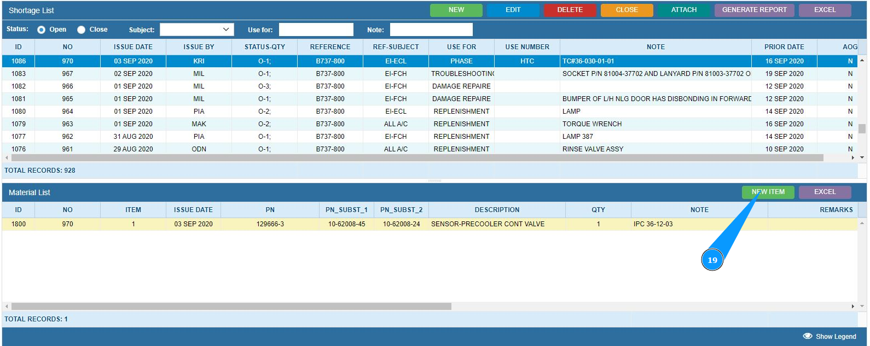Click the green NEW button in Shortage List
Image resolution: width=870 pixels, height=346 pixels.
[456, 10]
